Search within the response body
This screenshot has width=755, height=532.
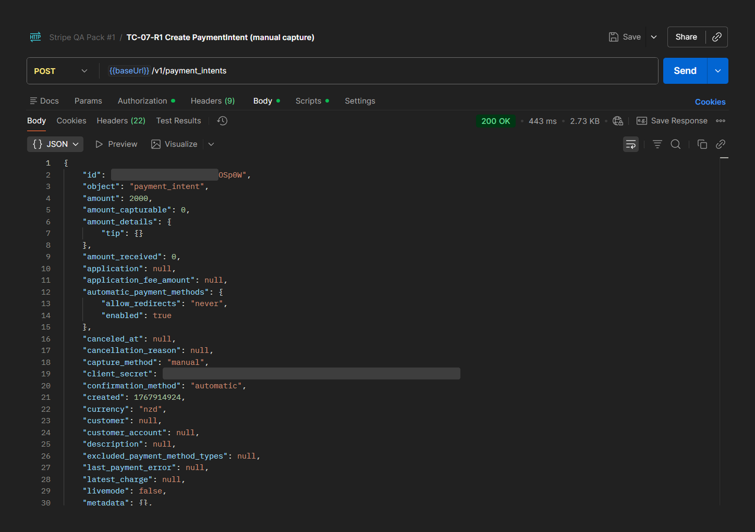tap(676, 144)
